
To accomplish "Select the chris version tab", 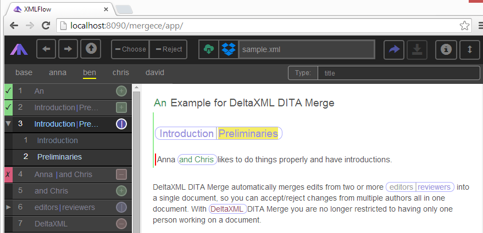I will point(121,73).
